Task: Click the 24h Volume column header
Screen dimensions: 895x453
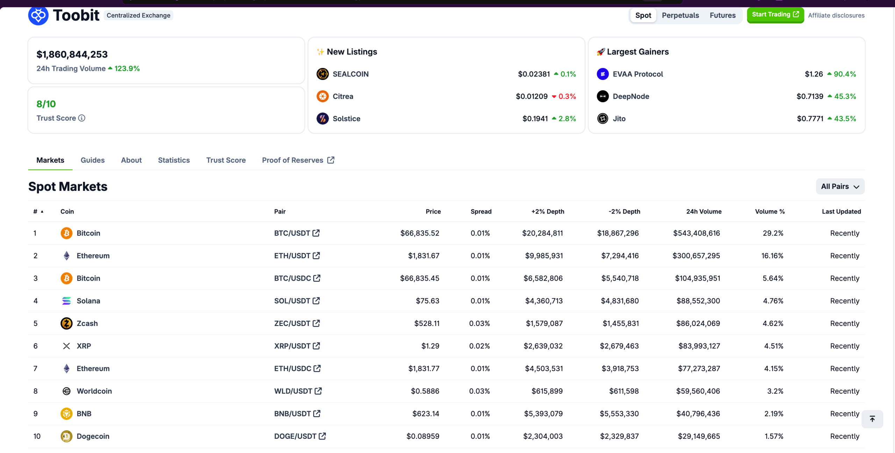Action: (x=704, y=211)
